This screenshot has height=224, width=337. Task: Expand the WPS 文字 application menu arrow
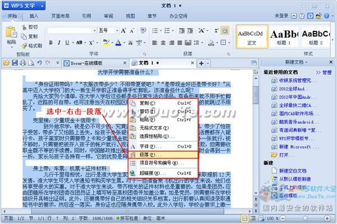pyautogui.click(x=42, y=6)
